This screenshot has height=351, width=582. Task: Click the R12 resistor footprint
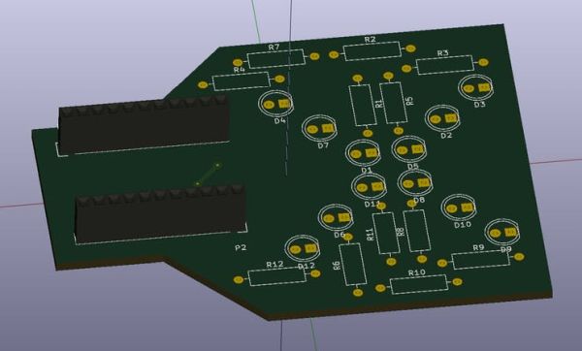(276, 276)
